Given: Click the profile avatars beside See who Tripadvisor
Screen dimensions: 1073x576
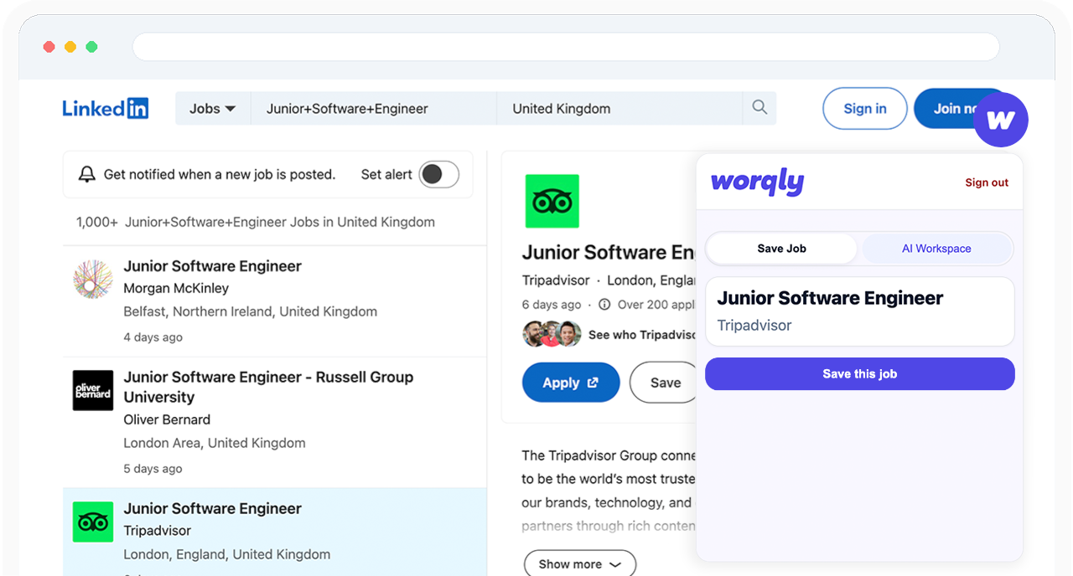Looking at the screenshot, I should click(552, 334).
